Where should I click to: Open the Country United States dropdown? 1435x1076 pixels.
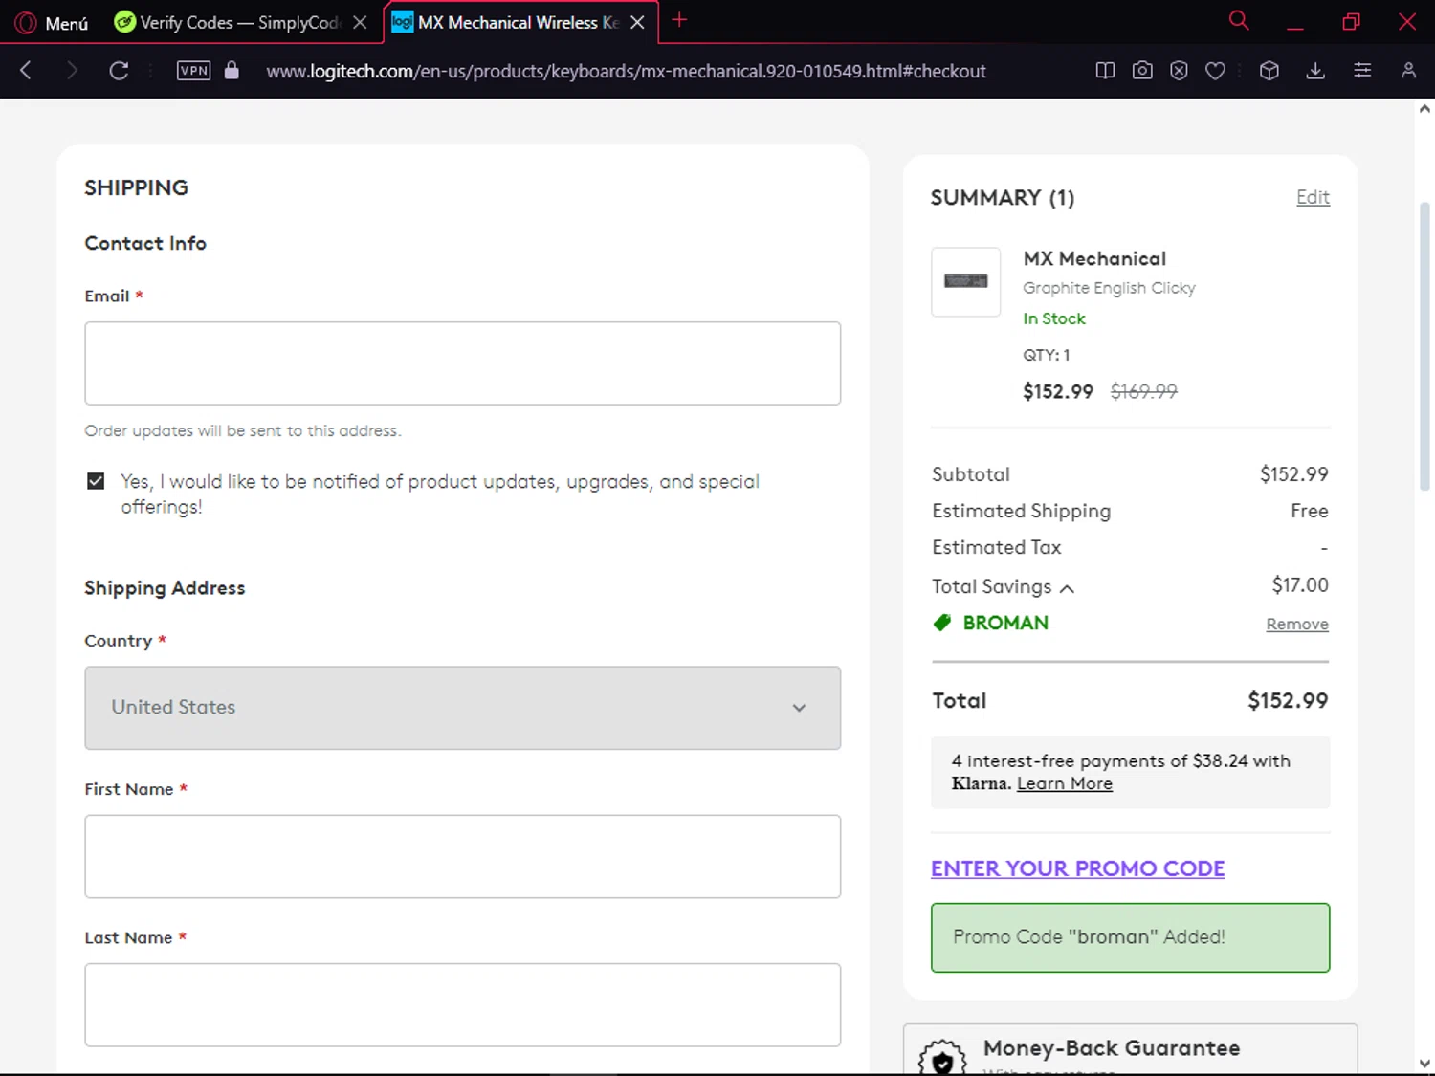pos(462,708)
